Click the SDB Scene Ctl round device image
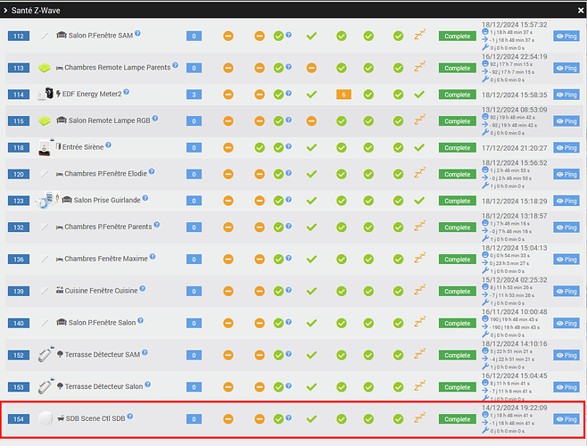The image size is (587, 446). (45, 418)
